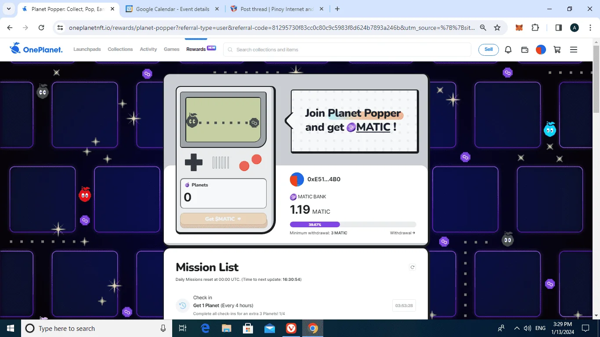Expand the OnePlanet hamburger menu
The width and height of the screenshot is (600, 337).
tap(573, 50)
